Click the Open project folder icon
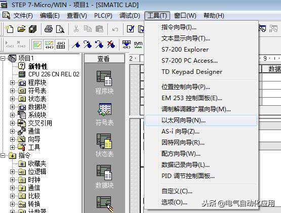 [21, 29]
